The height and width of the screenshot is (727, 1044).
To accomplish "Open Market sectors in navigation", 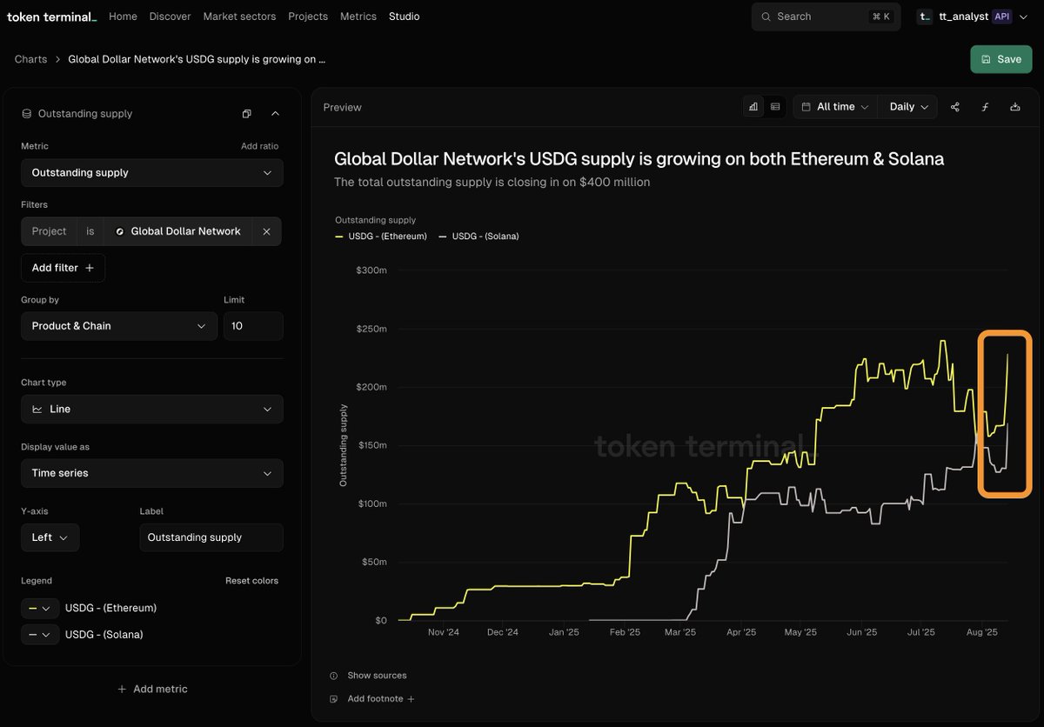I will pos(239,17).
